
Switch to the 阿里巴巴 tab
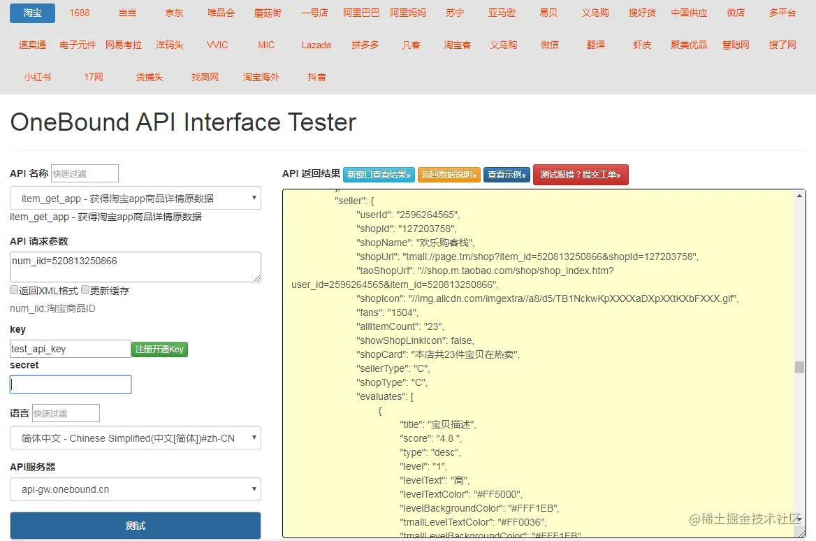point(361,13)
